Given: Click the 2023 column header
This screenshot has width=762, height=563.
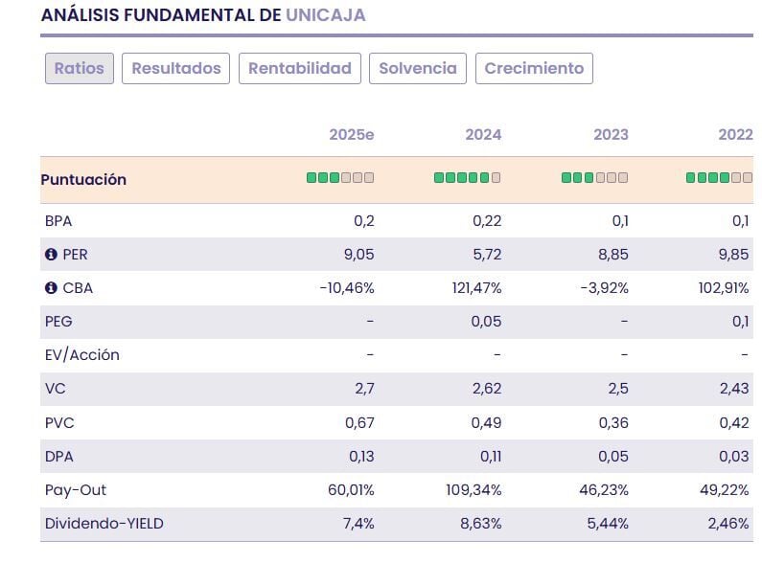Looking at the screenshot, I should tap(611, 135).
